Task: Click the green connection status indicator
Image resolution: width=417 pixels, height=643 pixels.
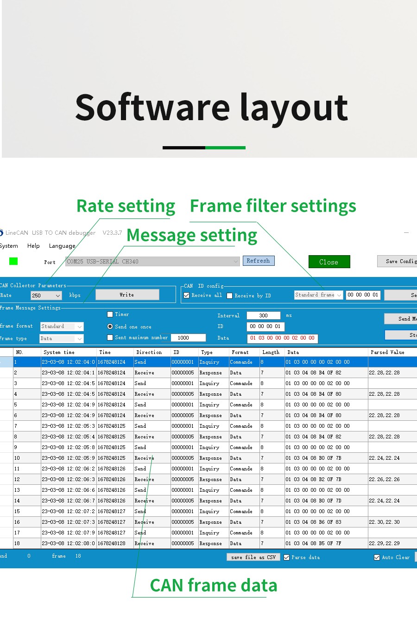Action: pyautogui.click(x=13, y=262)
